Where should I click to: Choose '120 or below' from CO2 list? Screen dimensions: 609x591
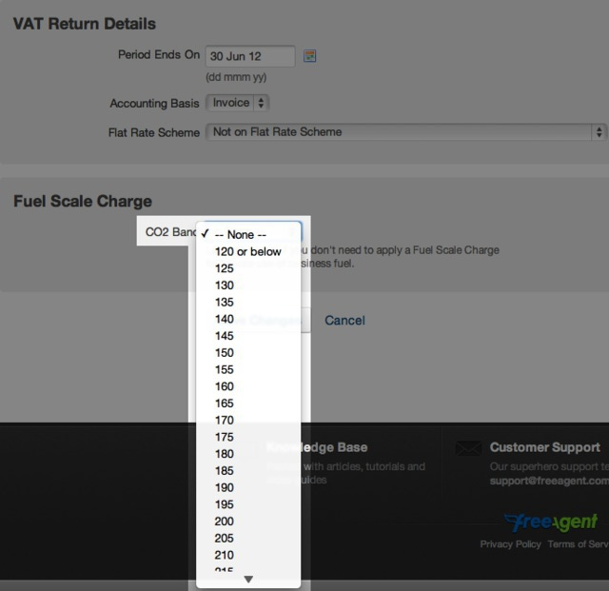pyautogui.click(x=247, y=251)
